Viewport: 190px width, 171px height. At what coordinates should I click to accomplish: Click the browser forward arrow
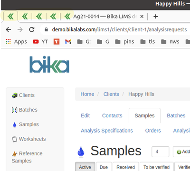coord(20,29)
